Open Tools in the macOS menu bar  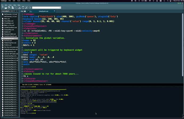click(19, 1)
